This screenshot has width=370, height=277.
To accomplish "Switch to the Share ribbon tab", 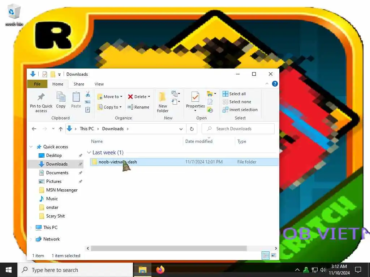I will pos(79,84).
